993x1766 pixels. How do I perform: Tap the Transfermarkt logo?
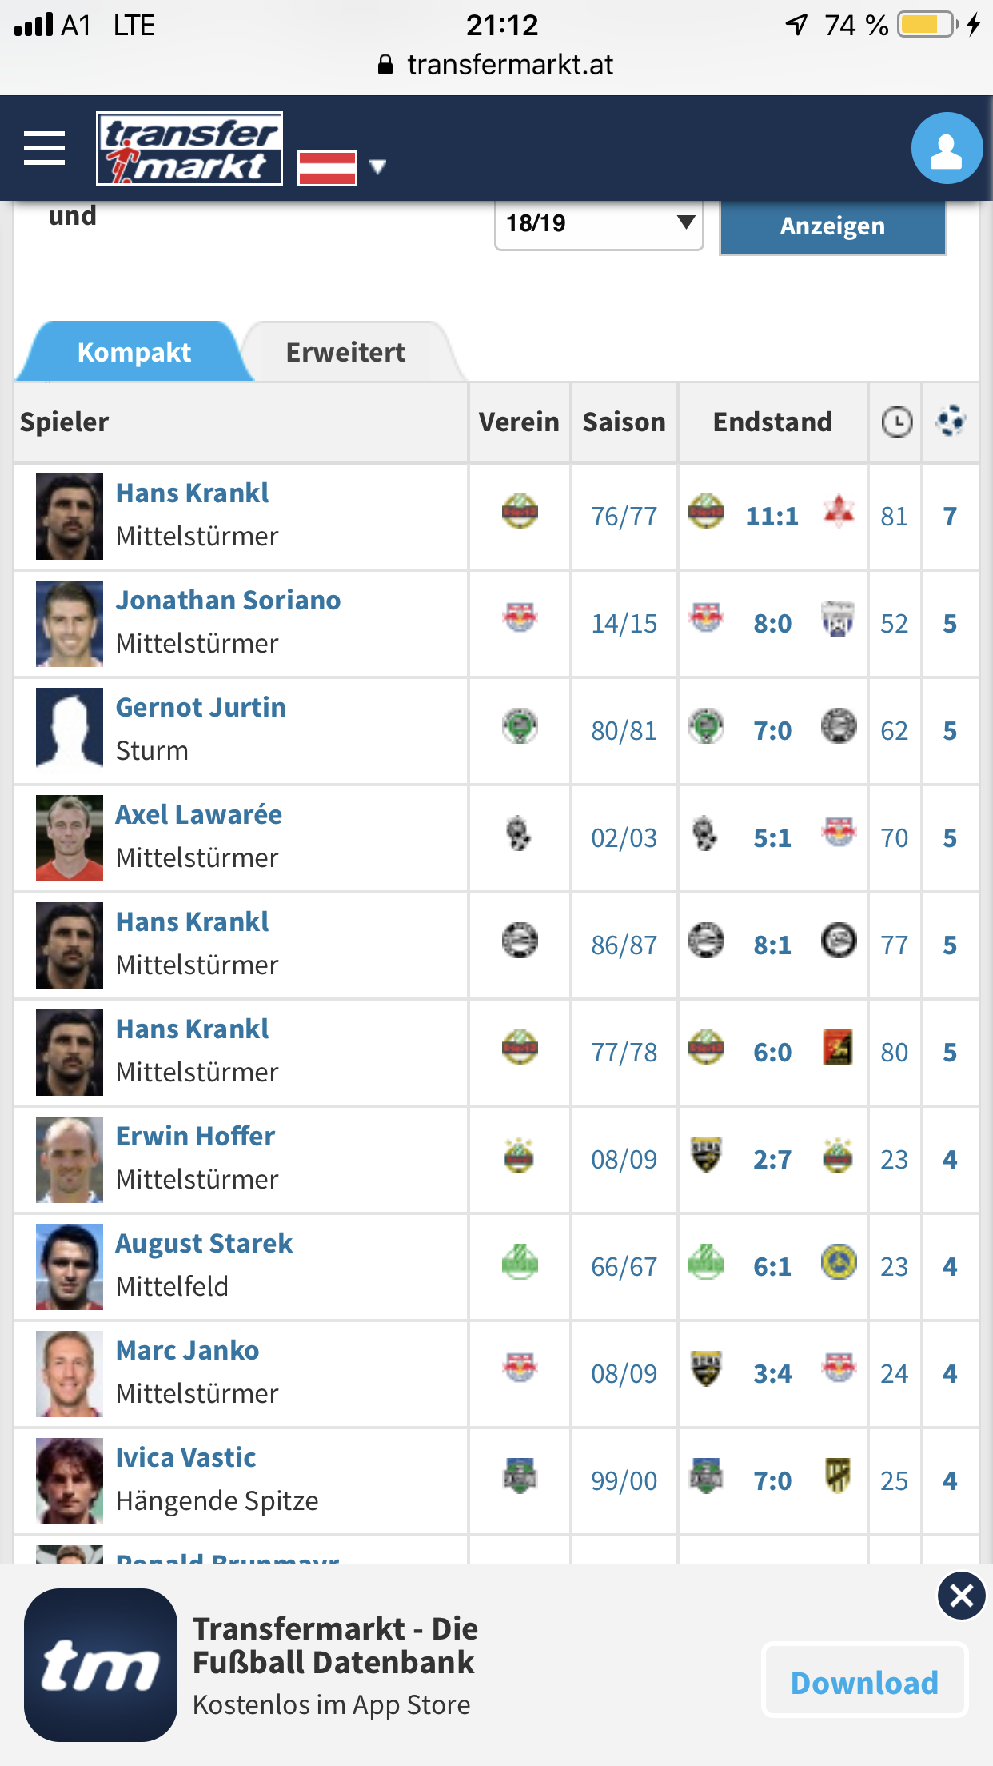point(189,149)
